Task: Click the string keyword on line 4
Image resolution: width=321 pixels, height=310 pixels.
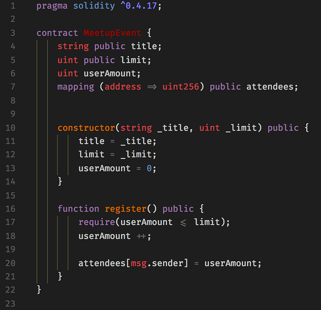Action: tap(73, 46)
